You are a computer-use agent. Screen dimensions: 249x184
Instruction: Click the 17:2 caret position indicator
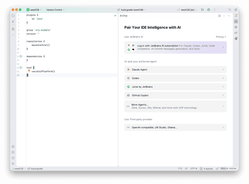click(x=180, y=168)
